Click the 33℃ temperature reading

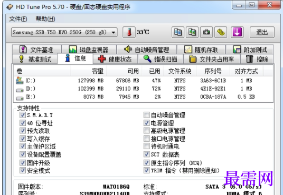coord(143,33)
